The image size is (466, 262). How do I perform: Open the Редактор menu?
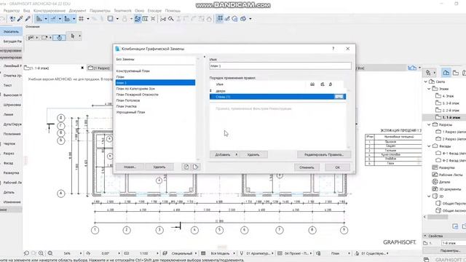tap(12, 11)
